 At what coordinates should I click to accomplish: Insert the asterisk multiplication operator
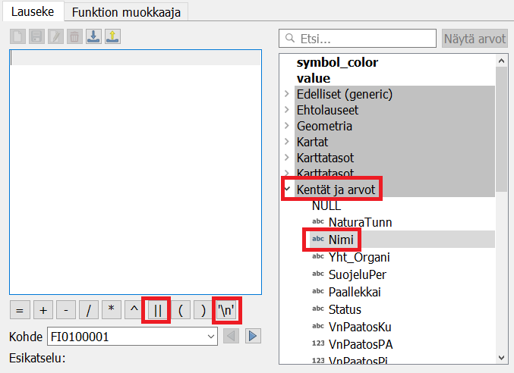112,310
